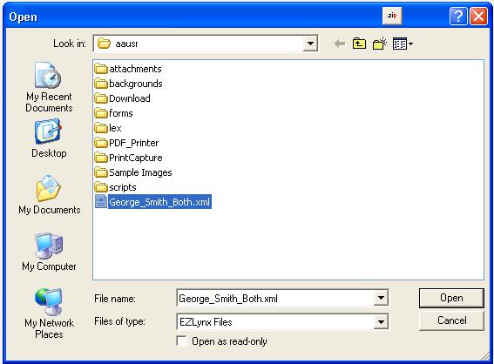The image size is (494, 364).
Task: Create a new folder icon
Action: 380,44
